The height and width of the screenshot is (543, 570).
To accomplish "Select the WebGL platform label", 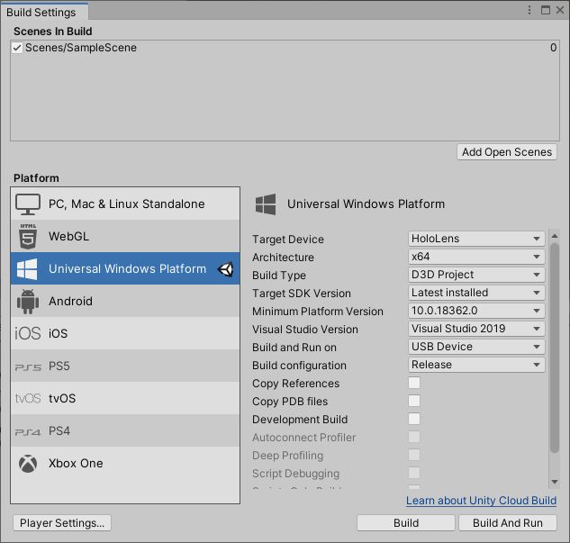I will point(68,236).
